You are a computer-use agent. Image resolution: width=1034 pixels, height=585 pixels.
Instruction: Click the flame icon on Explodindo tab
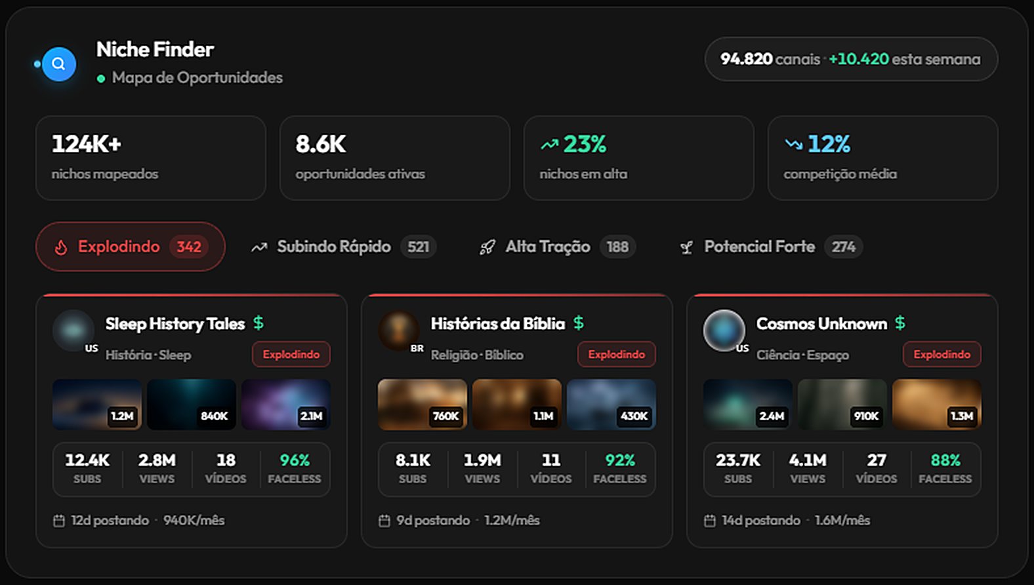coord(61,247)
